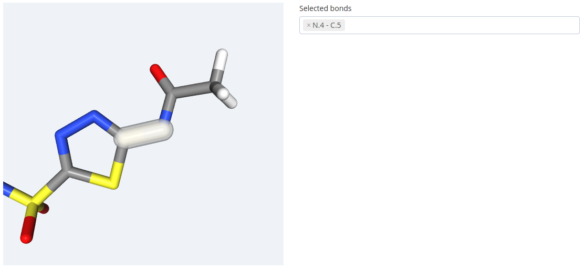
Task: Remove the N.4 - C.5 bond tag
Action: click(309, 25)
